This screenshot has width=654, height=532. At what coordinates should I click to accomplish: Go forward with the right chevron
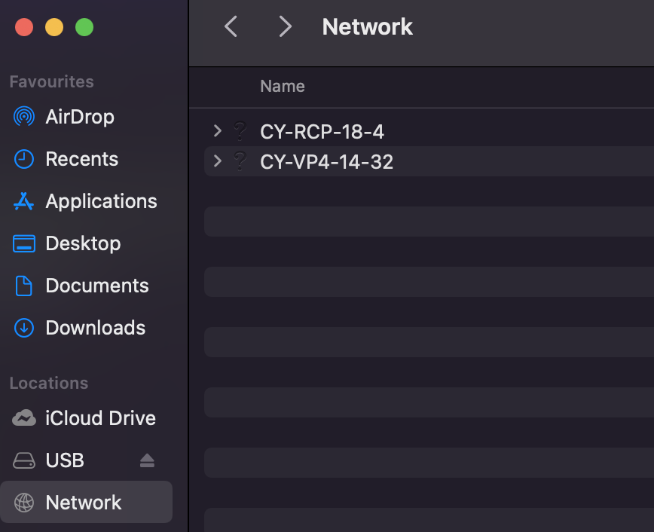point(286,26)
